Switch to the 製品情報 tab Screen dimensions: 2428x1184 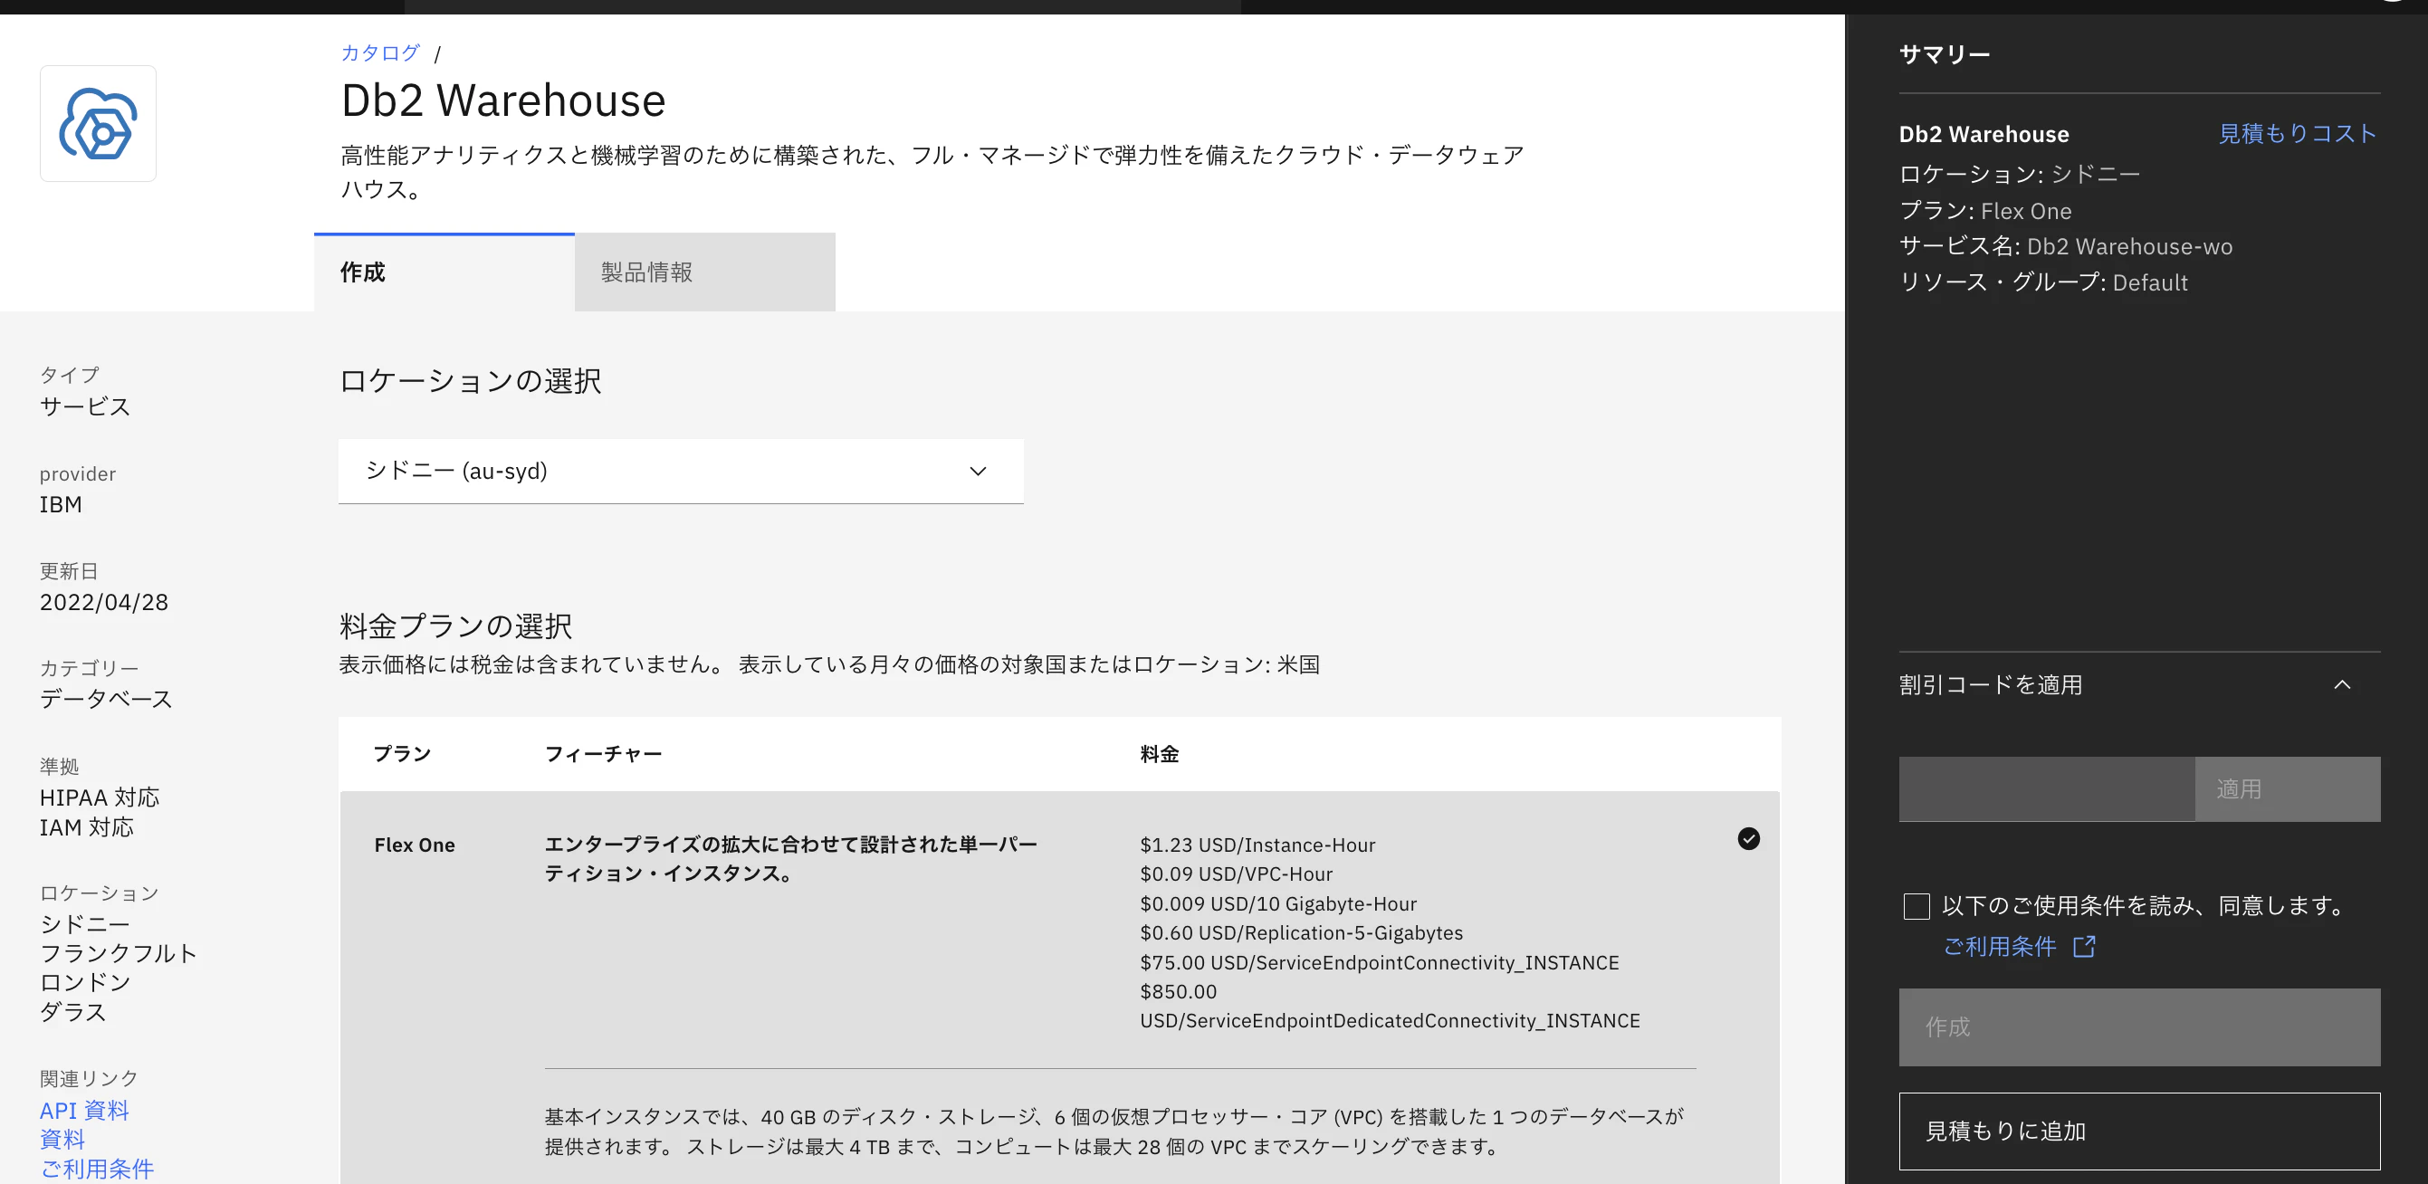click(704, 272)
